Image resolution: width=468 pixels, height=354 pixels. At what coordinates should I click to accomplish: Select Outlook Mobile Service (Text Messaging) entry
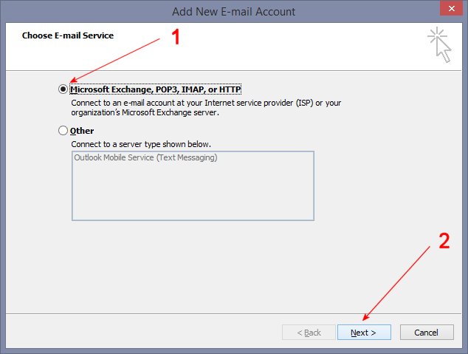click(145, 157)
